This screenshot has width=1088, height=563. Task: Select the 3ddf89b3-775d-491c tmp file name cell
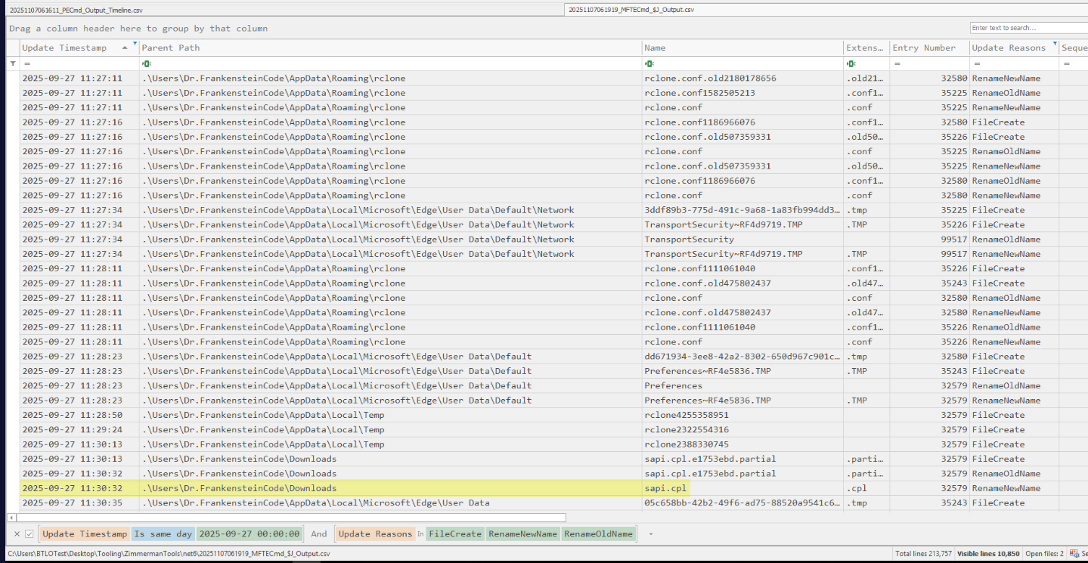point(743,210)
